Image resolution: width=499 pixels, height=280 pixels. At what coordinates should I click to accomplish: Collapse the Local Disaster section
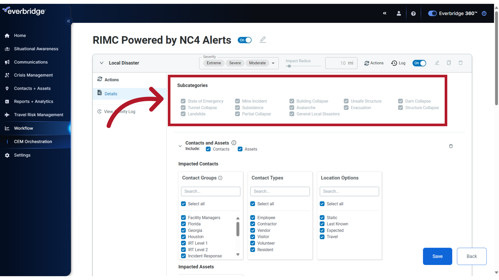click(x=102, y=63)
